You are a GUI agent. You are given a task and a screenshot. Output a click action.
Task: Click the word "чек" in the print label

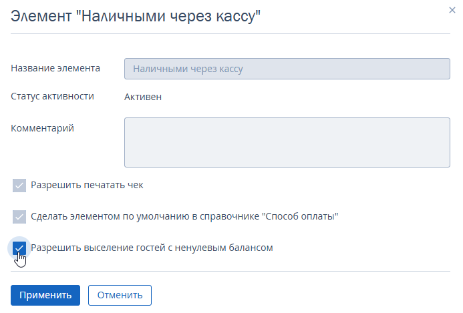[x=135, y=186]
